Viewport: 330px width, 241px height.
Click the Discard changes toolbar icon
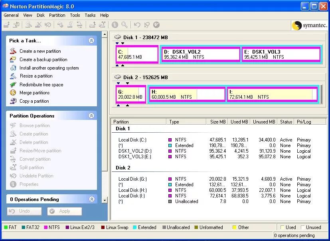point(147,25)
